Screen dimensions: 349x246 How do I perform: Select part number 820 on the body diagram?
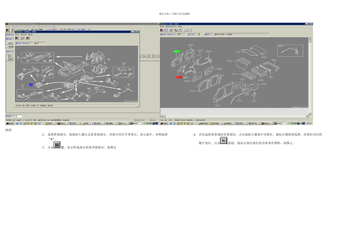(191, 45)
